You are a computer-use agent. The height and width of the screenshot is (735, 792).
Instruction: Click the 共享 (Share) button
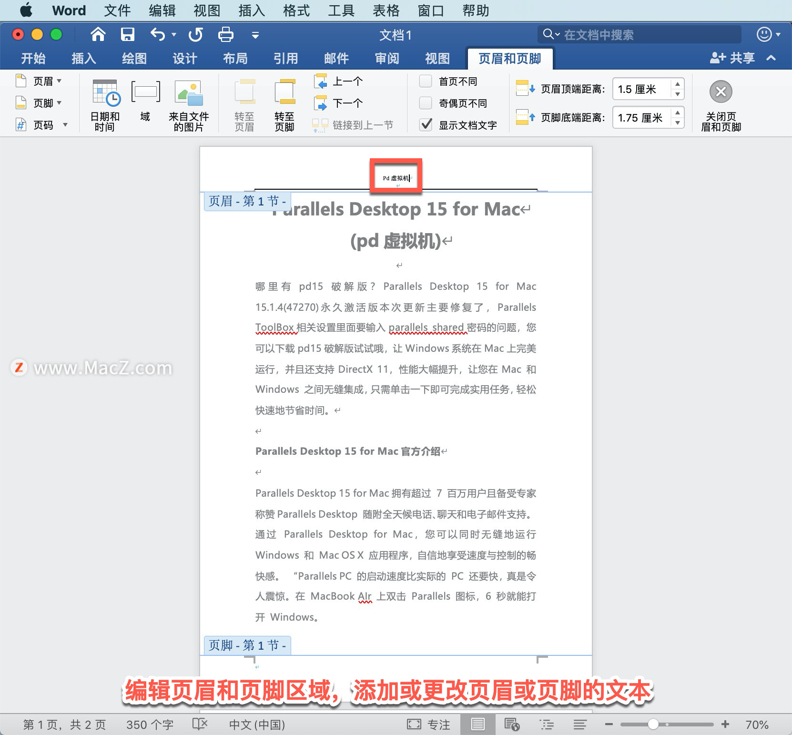click(x=732, y=58)
